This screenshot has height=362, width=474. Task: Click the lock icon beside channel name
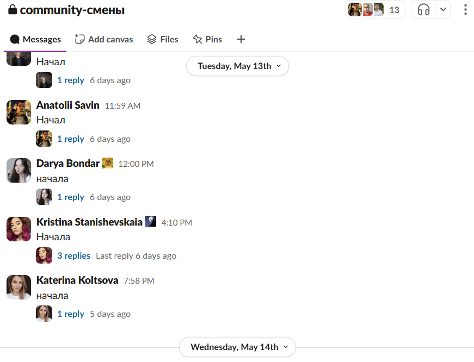(13, 10)
